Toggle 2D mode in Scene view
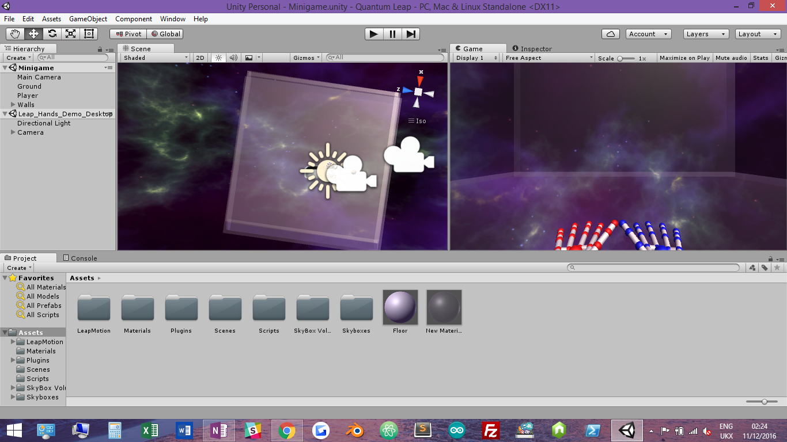Viewport: 787px width, 442px height. pyautogui.click(x=200, y=58)
